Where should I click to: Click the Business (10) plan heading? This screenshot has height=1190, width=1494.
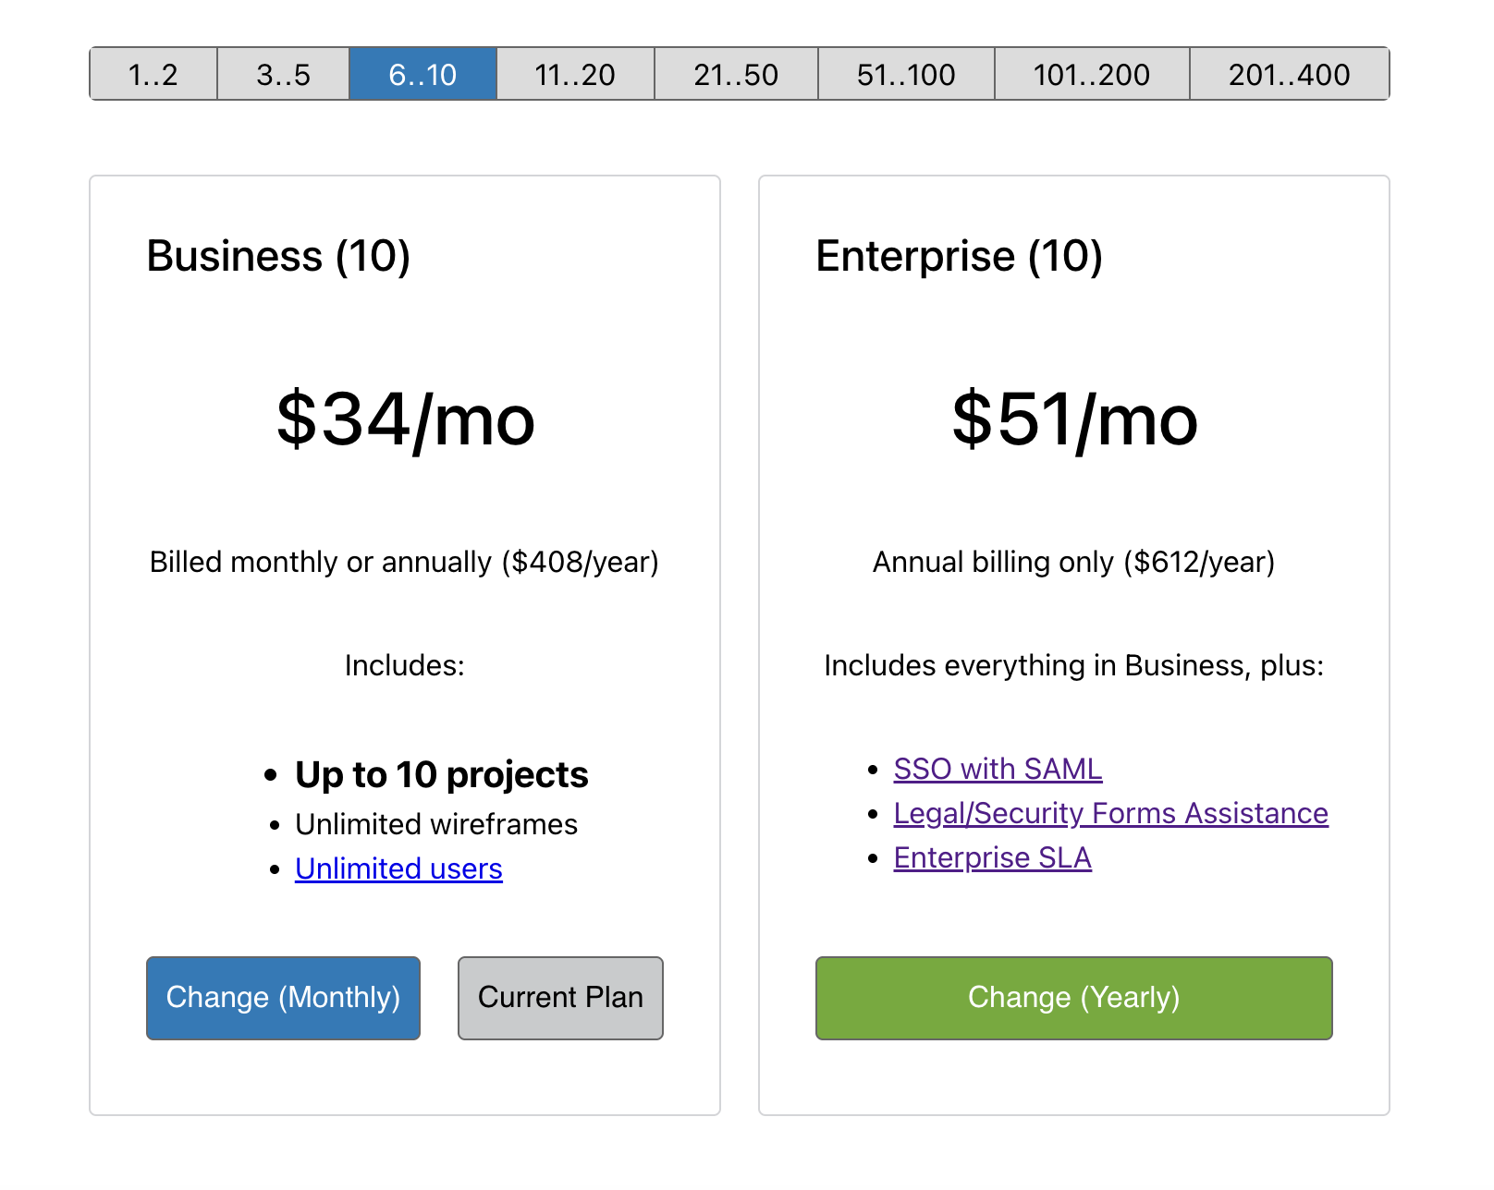tap(279, 256)
